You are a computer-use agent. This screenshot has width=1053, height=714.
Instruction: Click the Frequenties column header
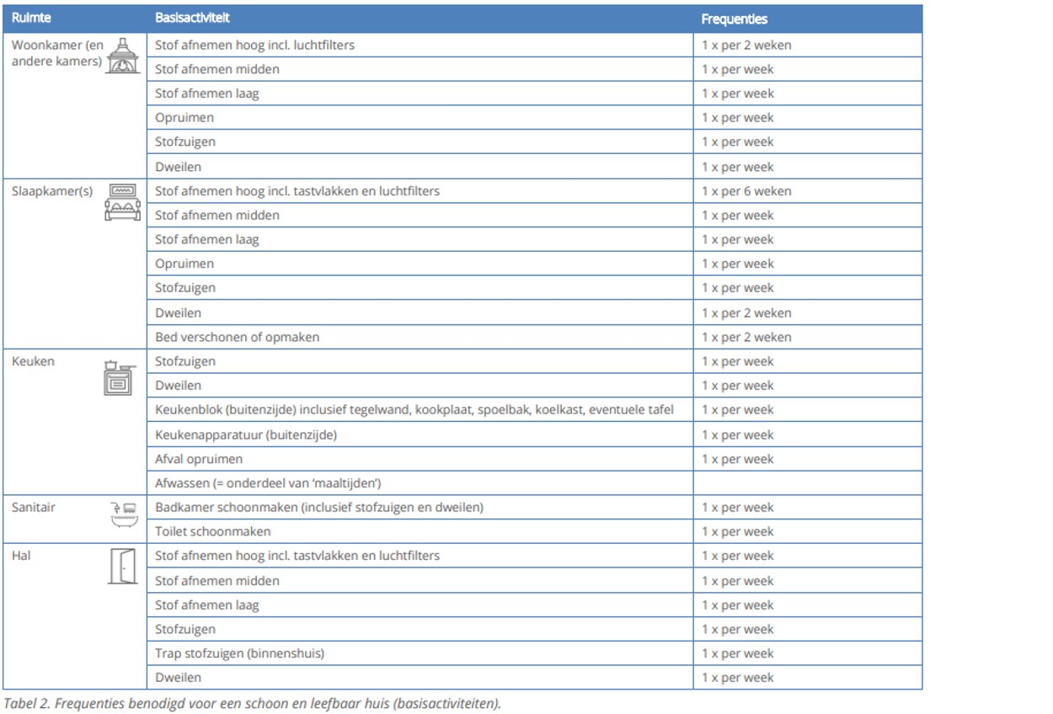[735, 19]
